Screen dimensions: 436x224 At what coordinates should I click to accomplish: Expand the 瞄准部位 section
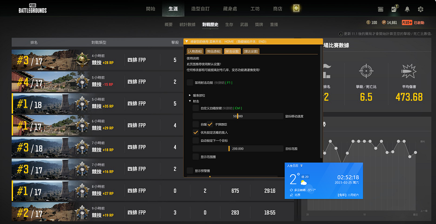(190, 96)
